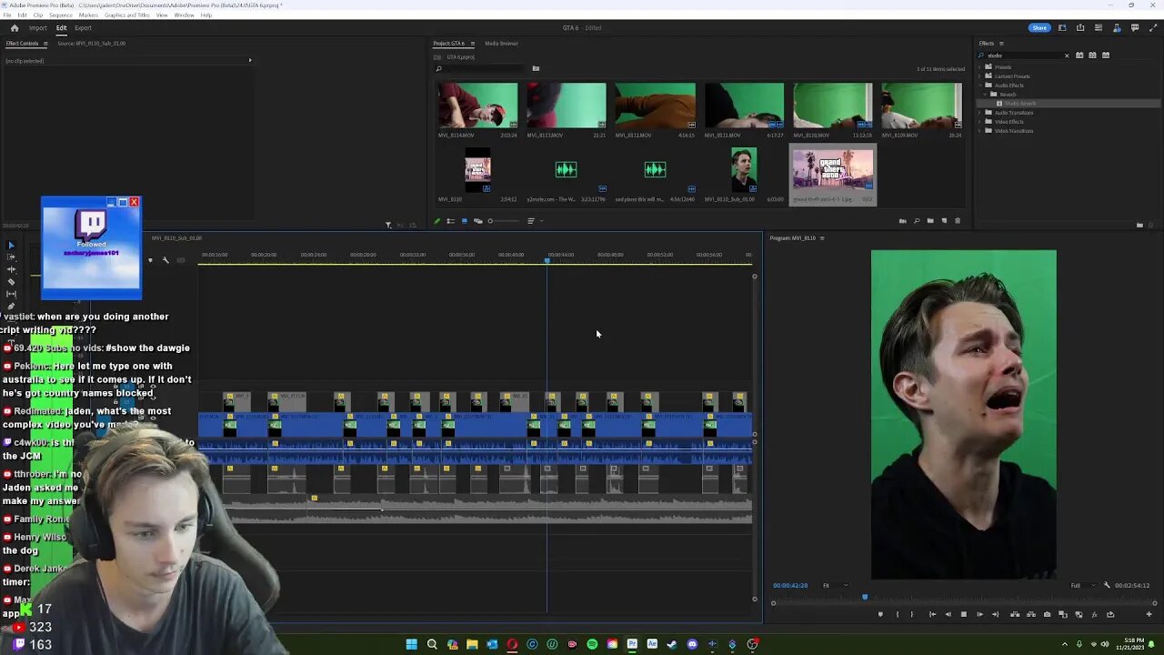The width and height of the screenshot is (1164, 655).
Task: Click the New Bin folder icon
Action: pos(929,221)
